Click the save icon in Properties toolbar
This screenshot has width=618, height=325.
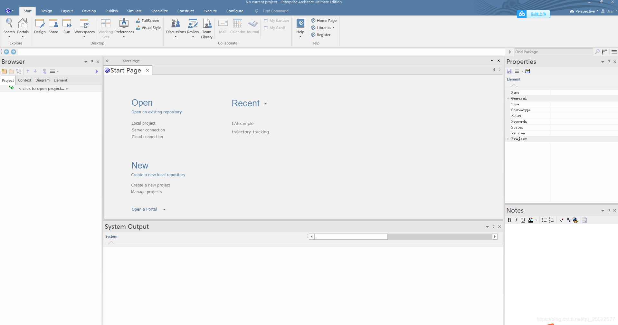tap(509, 71)
